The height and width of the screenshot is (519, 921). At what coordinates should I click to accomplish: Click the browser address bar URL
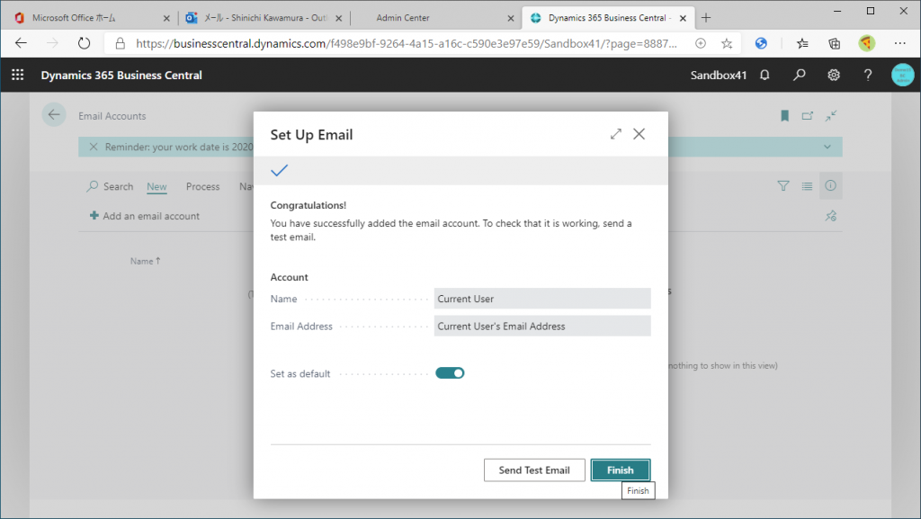[406, 43]
